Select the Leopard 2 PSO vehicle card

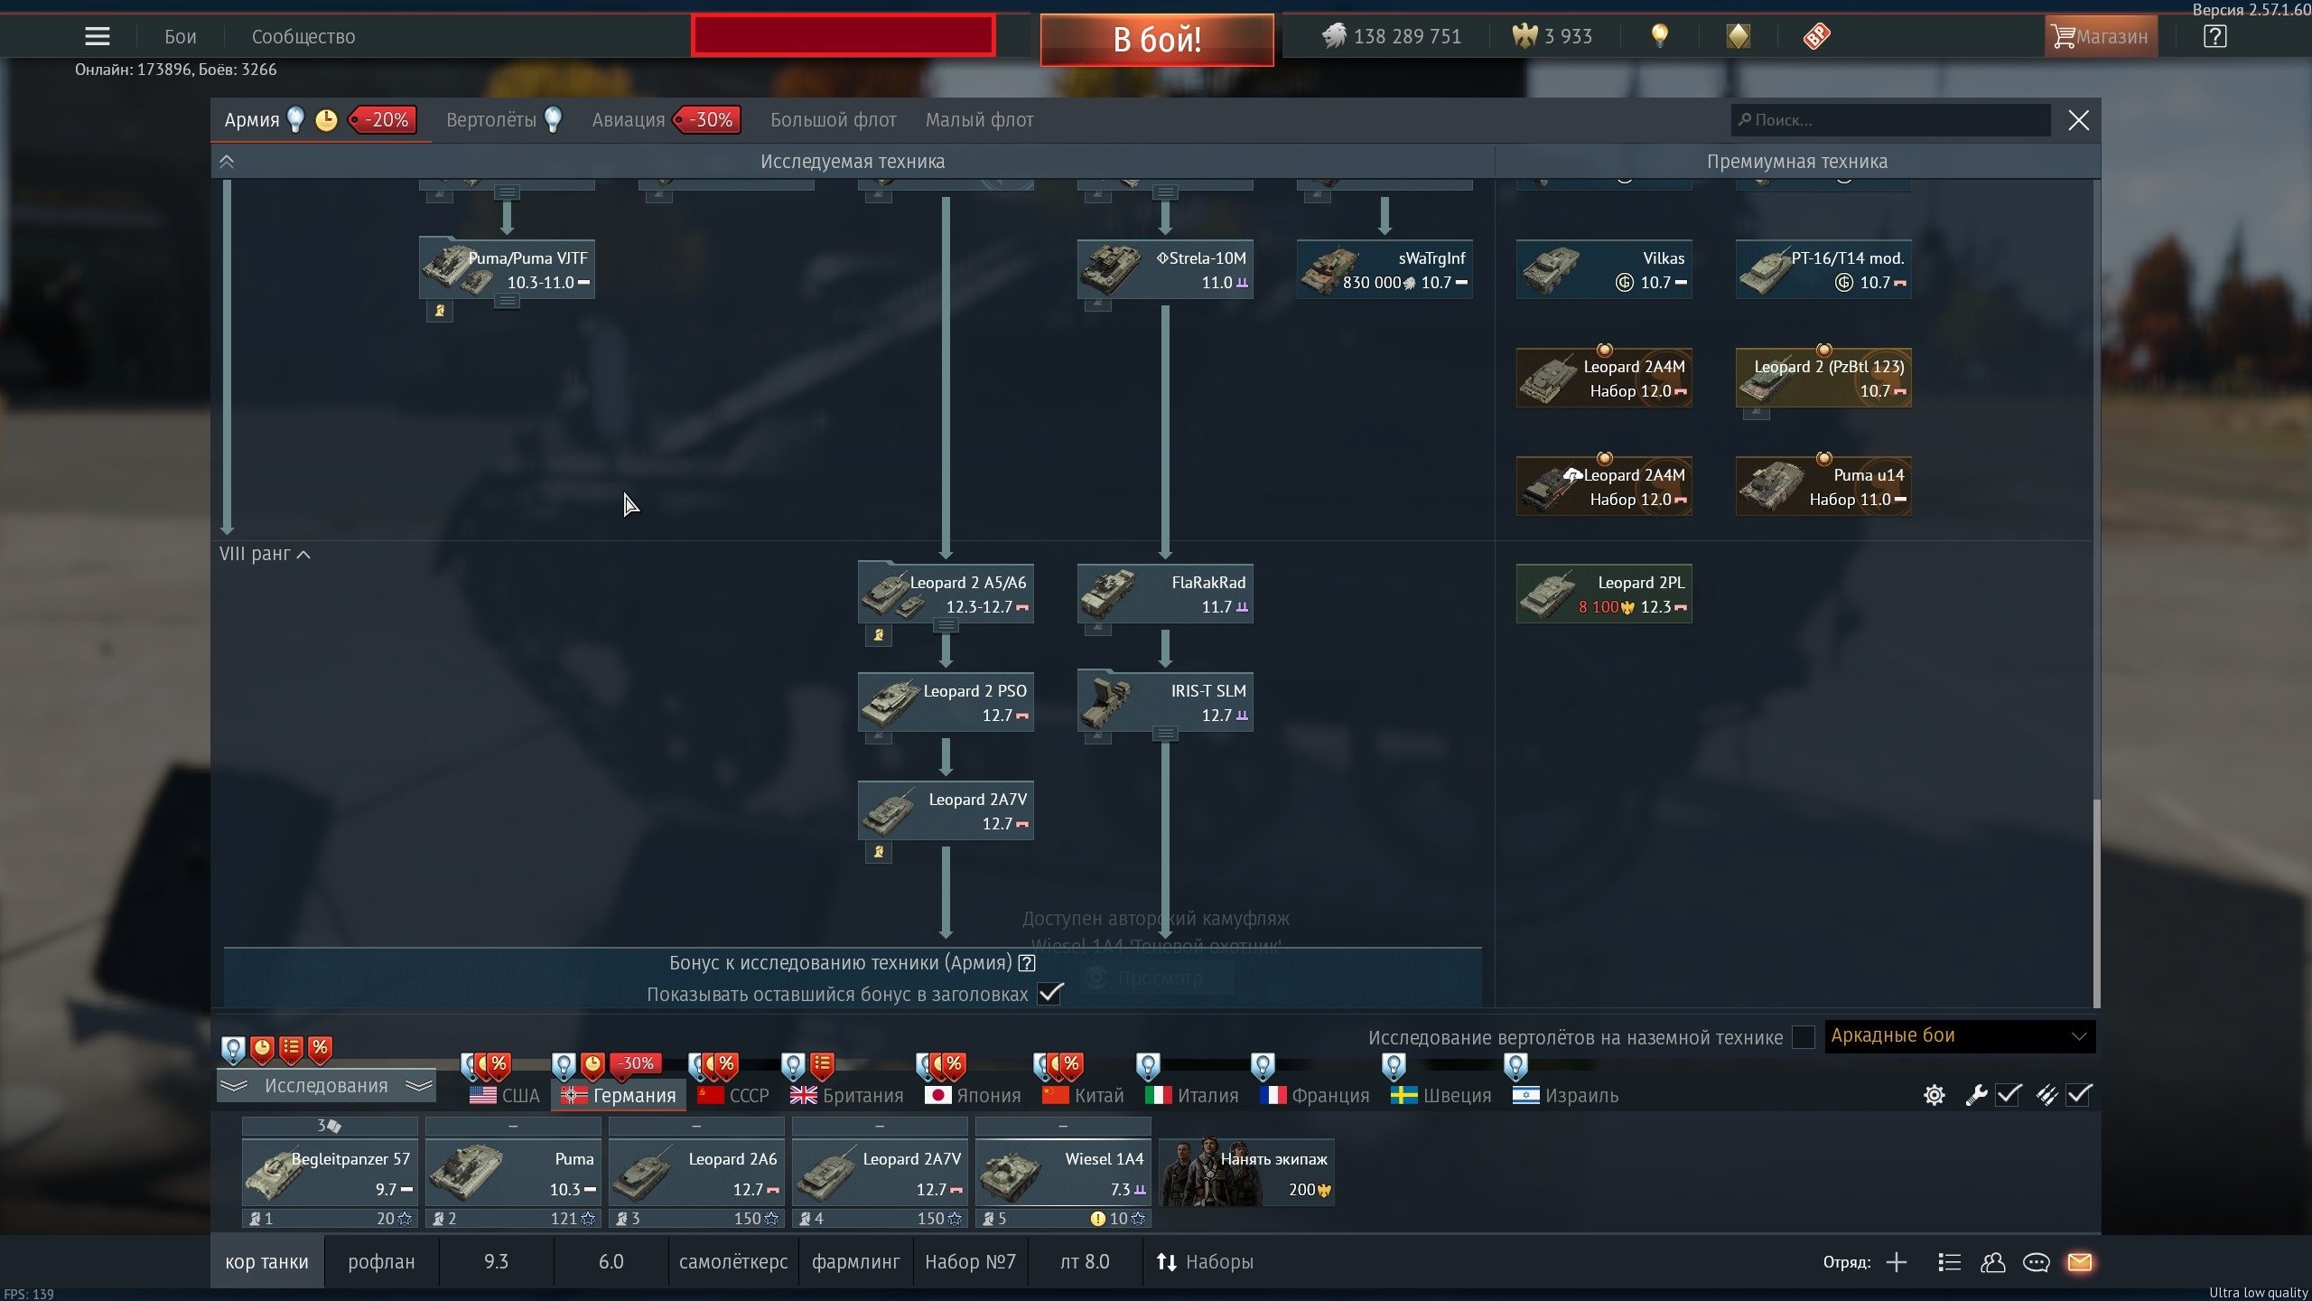point(946,703)
